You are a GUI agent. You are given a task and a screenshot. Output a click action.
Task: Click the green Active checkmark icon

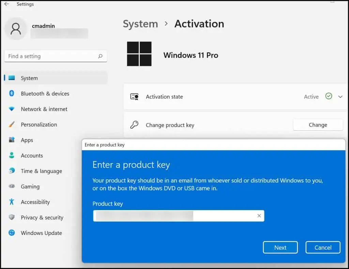(x=329, y=96)
